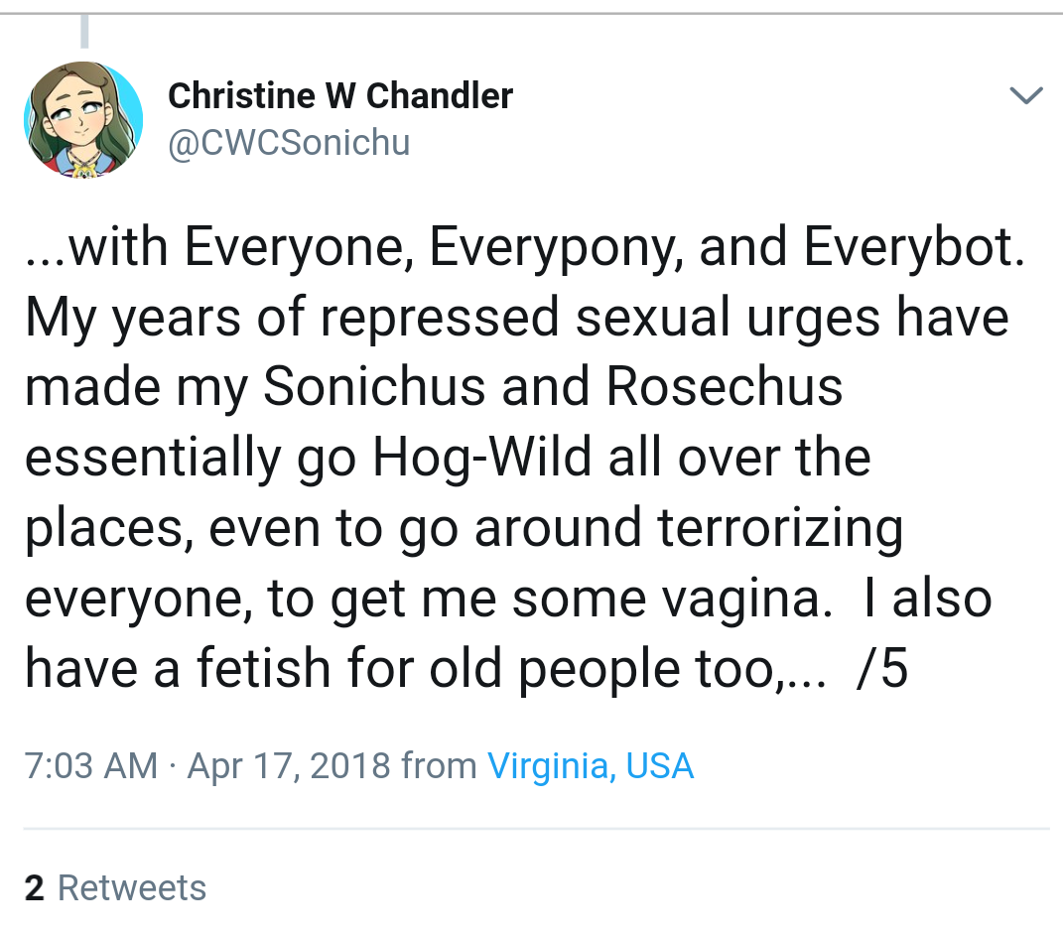The height and width of the screenshot is (937, 1063).
Task: Select the Apr 17, 2018 date
Action: point(288,766)
